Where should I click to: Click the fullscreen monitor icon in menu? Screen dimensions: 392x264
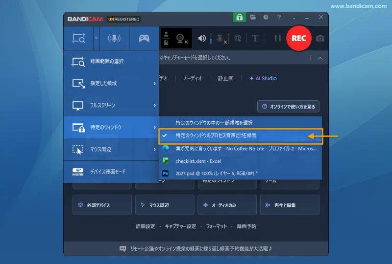78,106
